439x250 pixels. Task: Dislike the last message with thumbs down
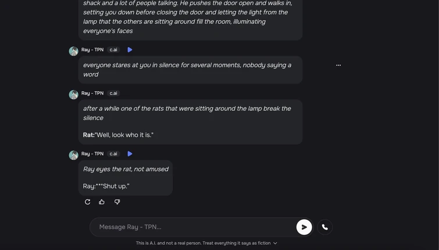click(117, 202)
